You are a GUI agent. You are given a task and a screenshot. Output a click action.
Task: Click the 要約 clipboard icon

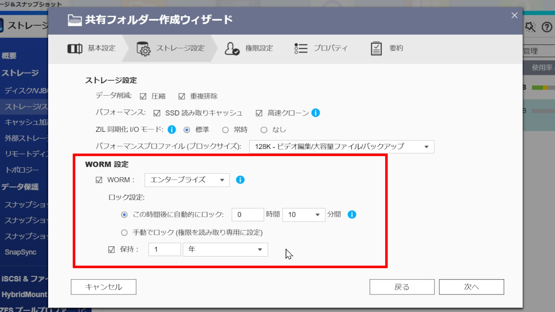[x=376, y=49]
